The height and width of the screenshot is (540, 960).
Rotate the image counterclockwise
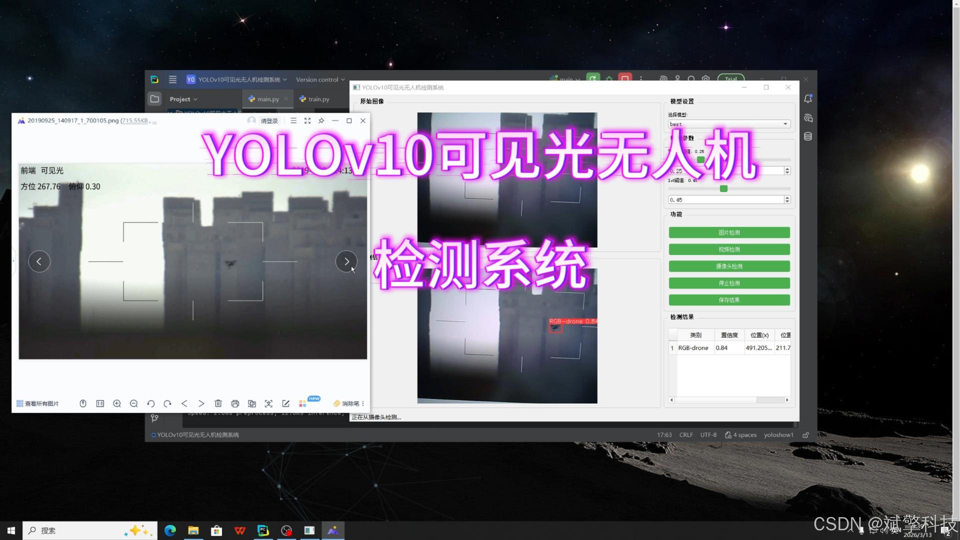tap(150, 403)
